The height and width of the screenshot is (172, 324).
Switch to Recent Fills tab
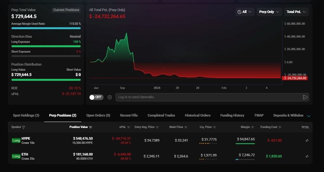point(129,115)
